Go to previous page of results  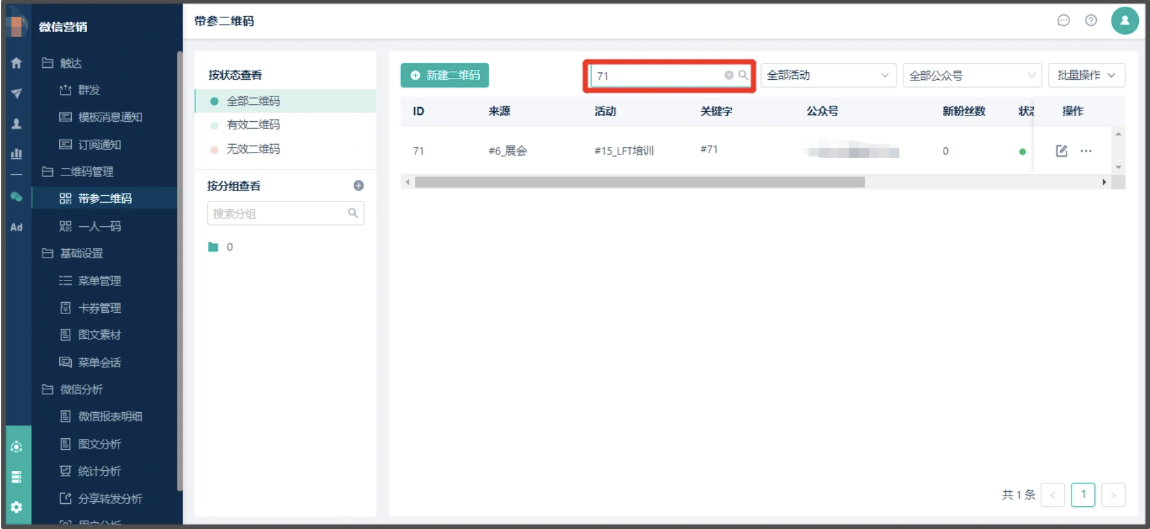tap(1053, 495)
